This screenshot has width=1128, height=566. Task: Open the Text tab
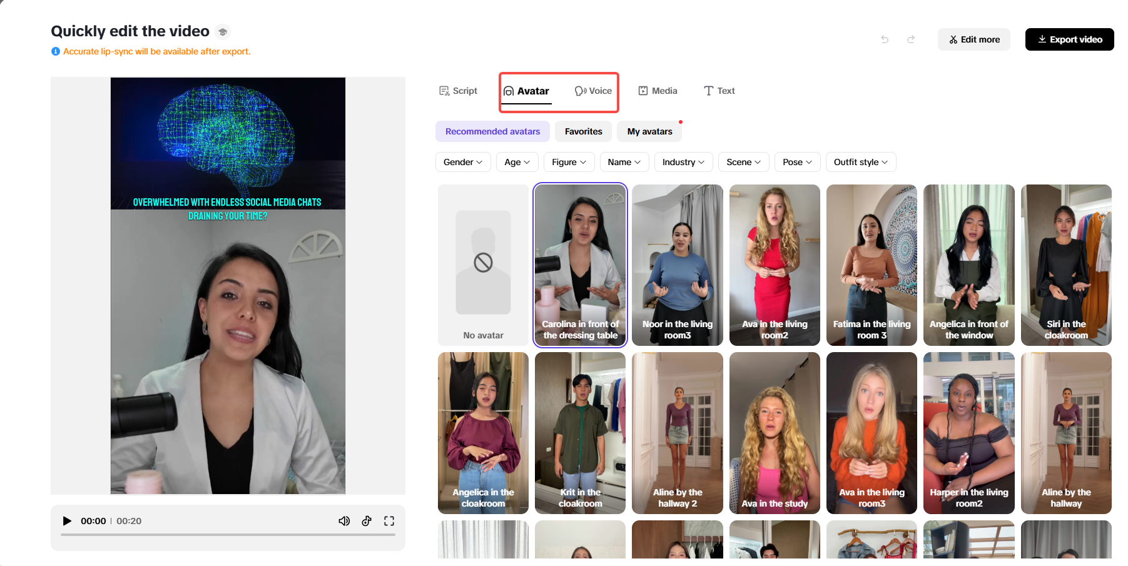coord(719,91)
